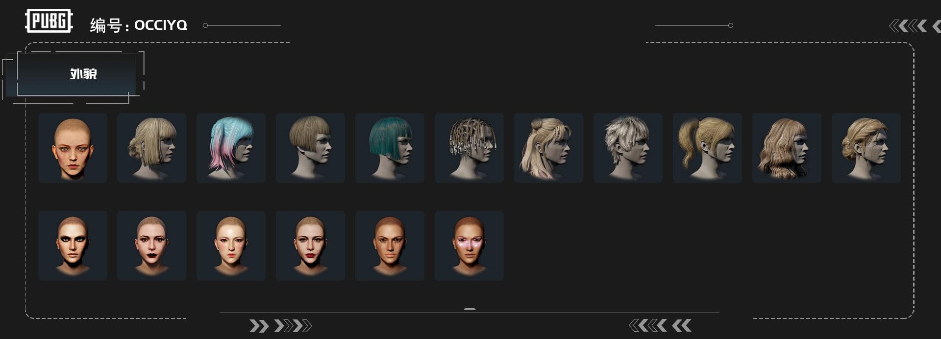This screenshot has height=339, width=941.
Task: Click the PUBG logo
Action: point(49,21)
